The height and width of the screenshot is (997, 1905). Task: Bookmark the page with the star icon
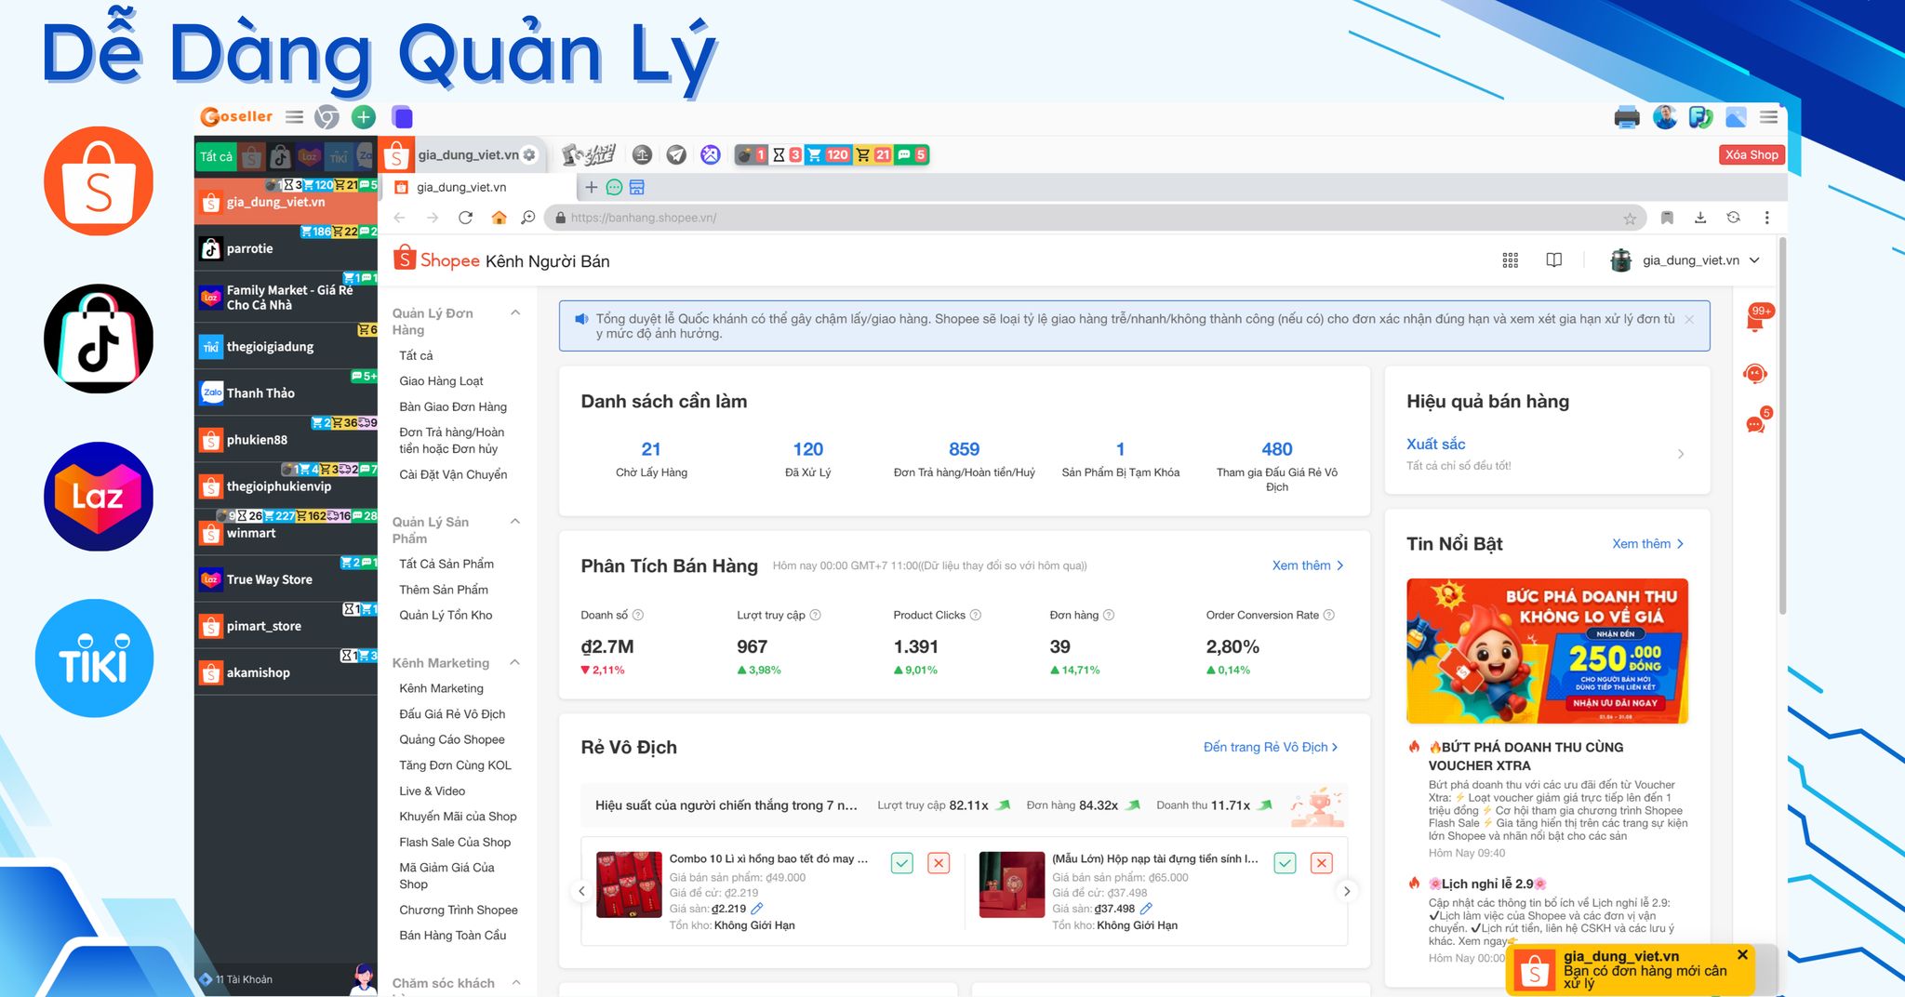point(1630,219)
